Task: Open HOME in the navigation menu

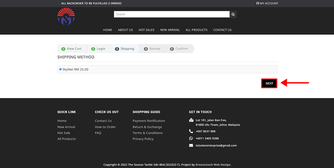Action: click(x=108, y=30)
